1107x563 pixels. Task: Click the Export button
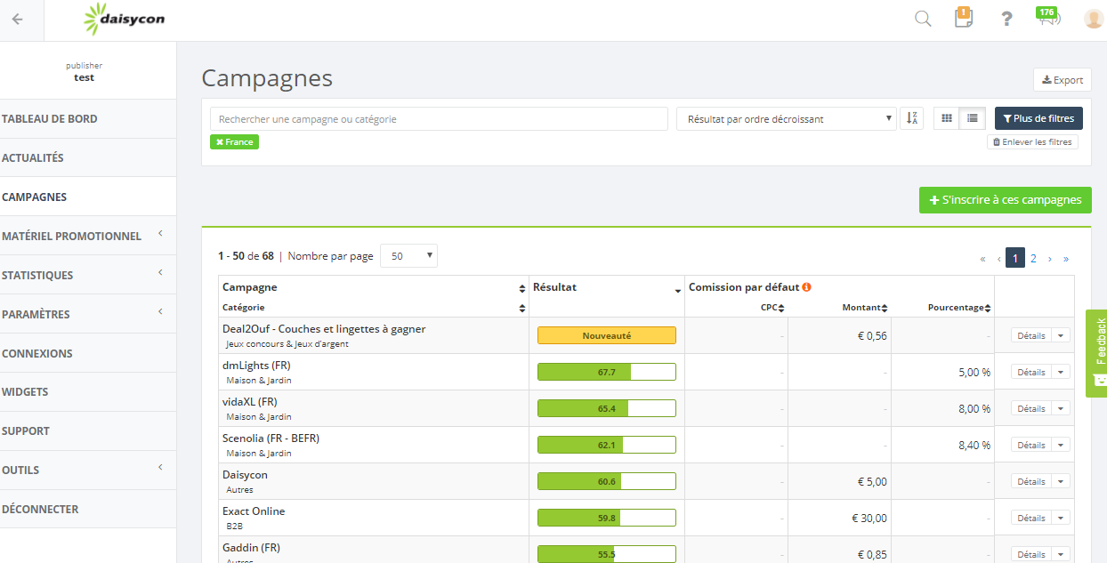(1063, 80)
